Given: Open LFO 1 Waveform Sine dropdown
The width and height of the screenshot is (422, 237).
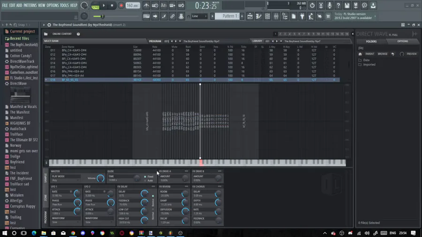Looking at the screenshot, I should coord(66,222).
